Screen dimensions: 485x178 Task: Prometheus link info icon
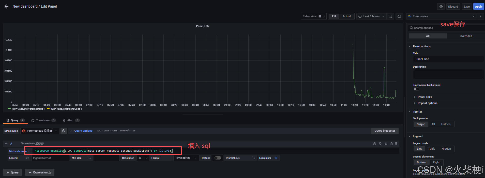pos(254,158)
